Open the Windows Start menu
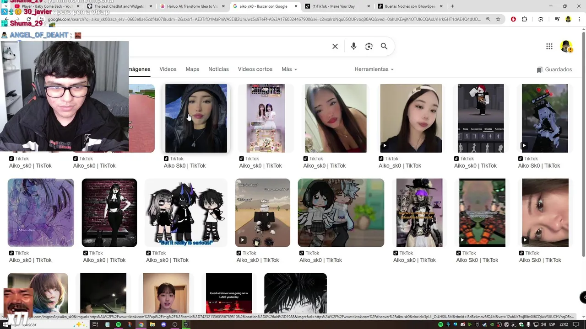 [5, 324]
